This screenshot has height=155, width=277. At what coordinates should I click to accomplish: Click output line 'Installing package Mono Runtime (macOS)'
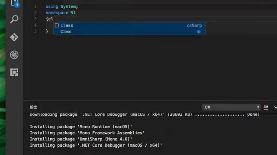point(81,127)
